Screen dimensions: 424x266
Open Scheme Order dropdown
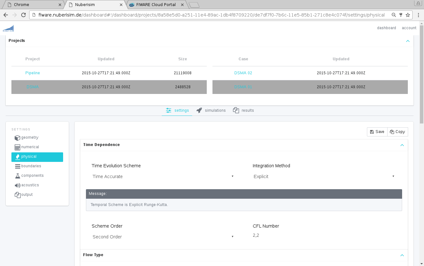[x=163, y=237]
